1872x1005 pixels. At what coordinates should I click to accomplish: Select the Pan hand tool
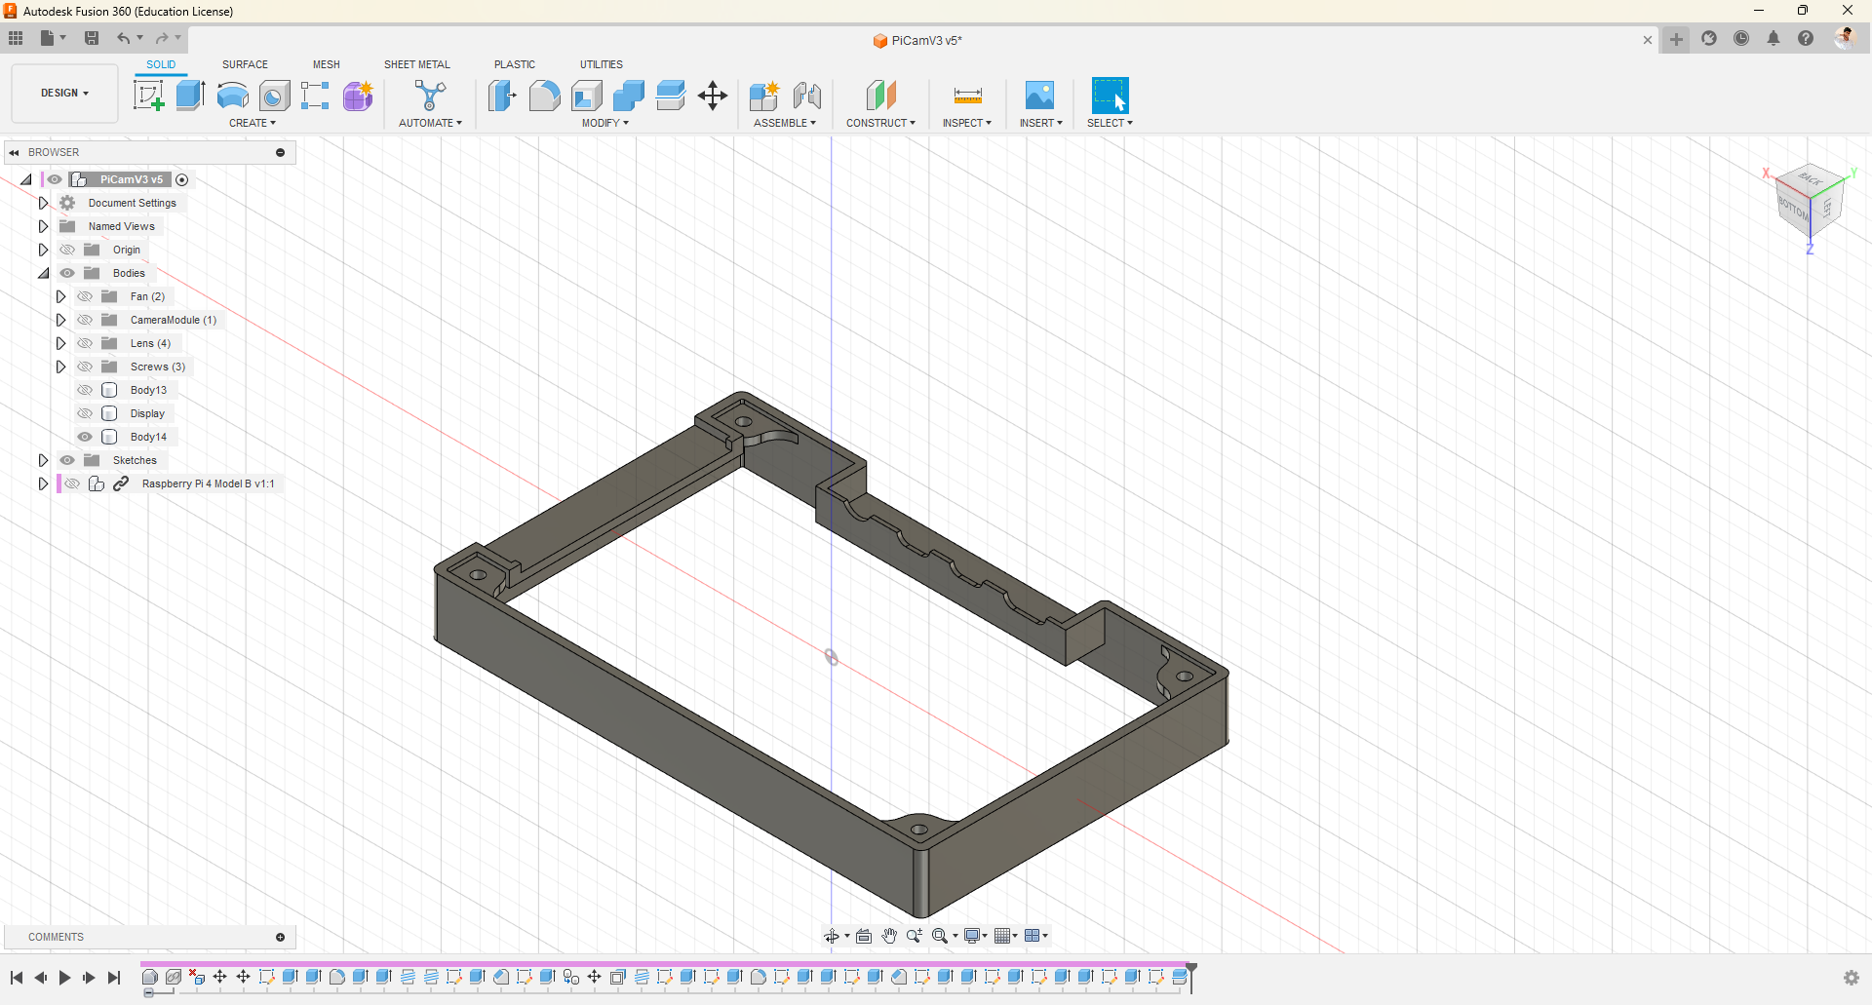[x=889, y=936]
